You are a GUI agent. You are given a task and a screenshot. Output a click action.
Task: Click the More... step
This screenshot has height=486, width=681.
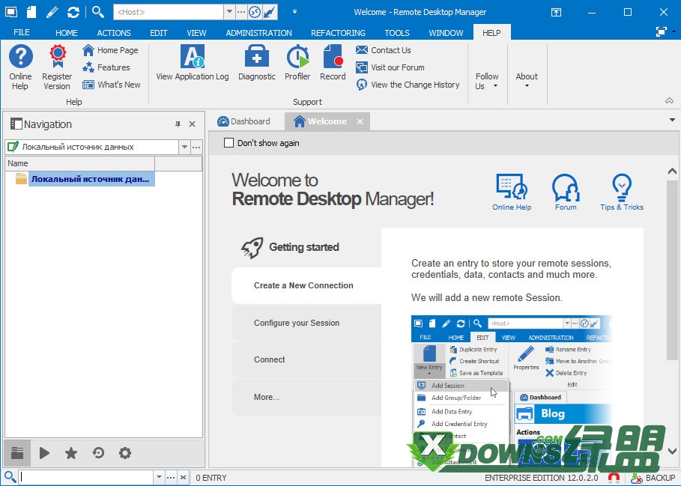pyautogui.click(x=306, y=397)
